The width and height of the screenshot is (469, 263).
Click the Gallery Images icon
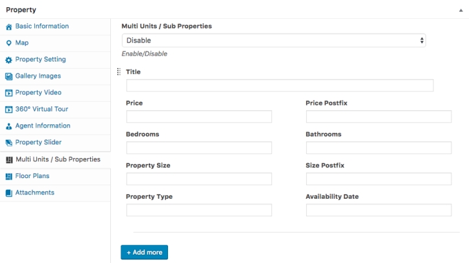point(8,76)
